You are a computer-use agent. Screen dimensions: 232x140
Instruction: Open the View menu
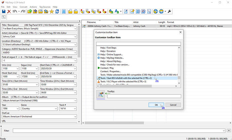point(15,7)
